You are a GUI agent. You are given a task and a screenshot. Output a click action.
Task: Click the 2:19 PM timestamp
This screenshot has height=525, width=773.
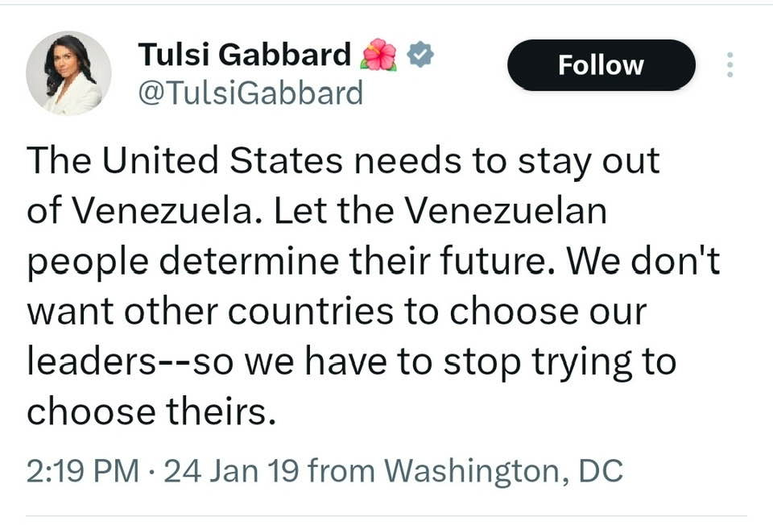pos(83,470)
